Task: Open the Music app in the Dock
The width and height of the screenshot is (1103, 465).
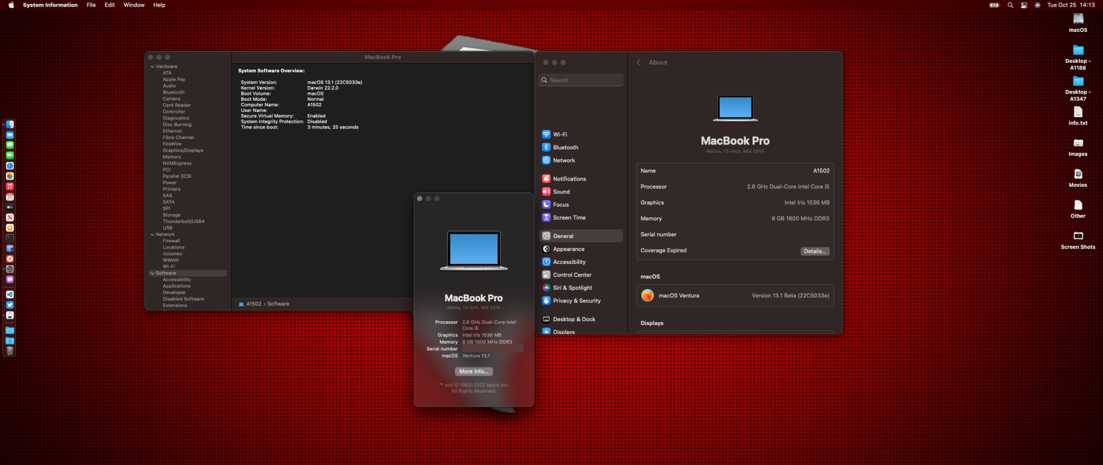Action: 10,187
